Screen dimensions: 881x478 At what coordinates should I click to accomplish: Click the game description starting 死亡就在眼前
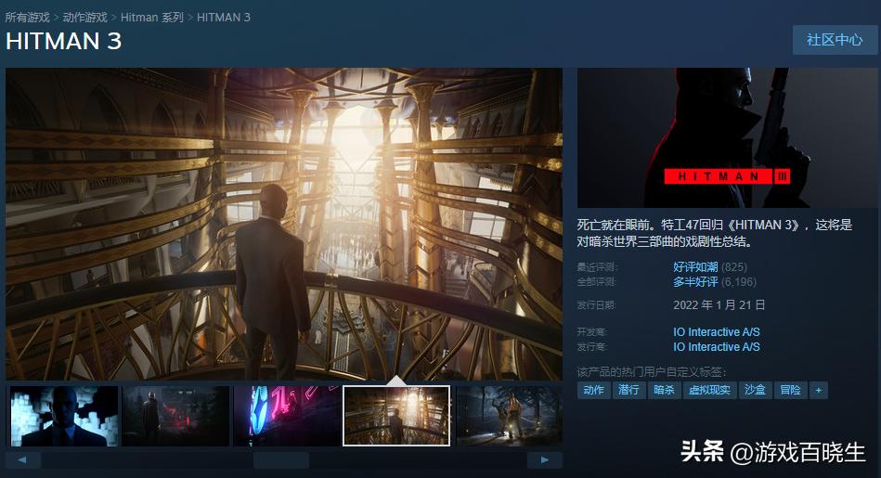click(715, 233)
